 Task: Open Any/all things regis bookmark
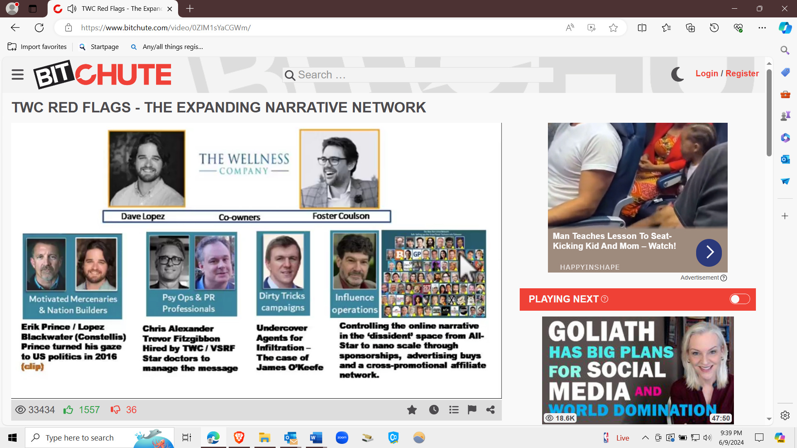click(x=167, y=47)
